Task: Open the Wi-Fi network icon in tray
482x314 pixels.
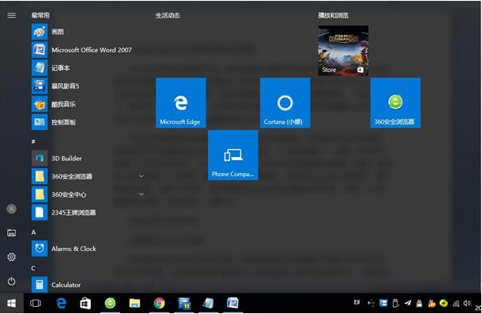Action: [x=456, y=304]
